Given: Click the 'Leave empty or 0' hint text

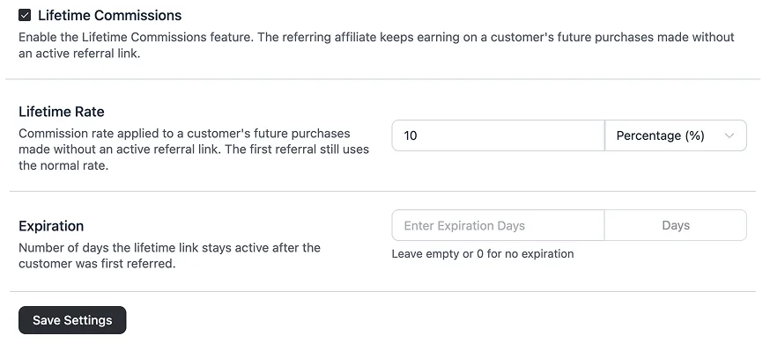Looking at the screenshot, I should [483, 254].
